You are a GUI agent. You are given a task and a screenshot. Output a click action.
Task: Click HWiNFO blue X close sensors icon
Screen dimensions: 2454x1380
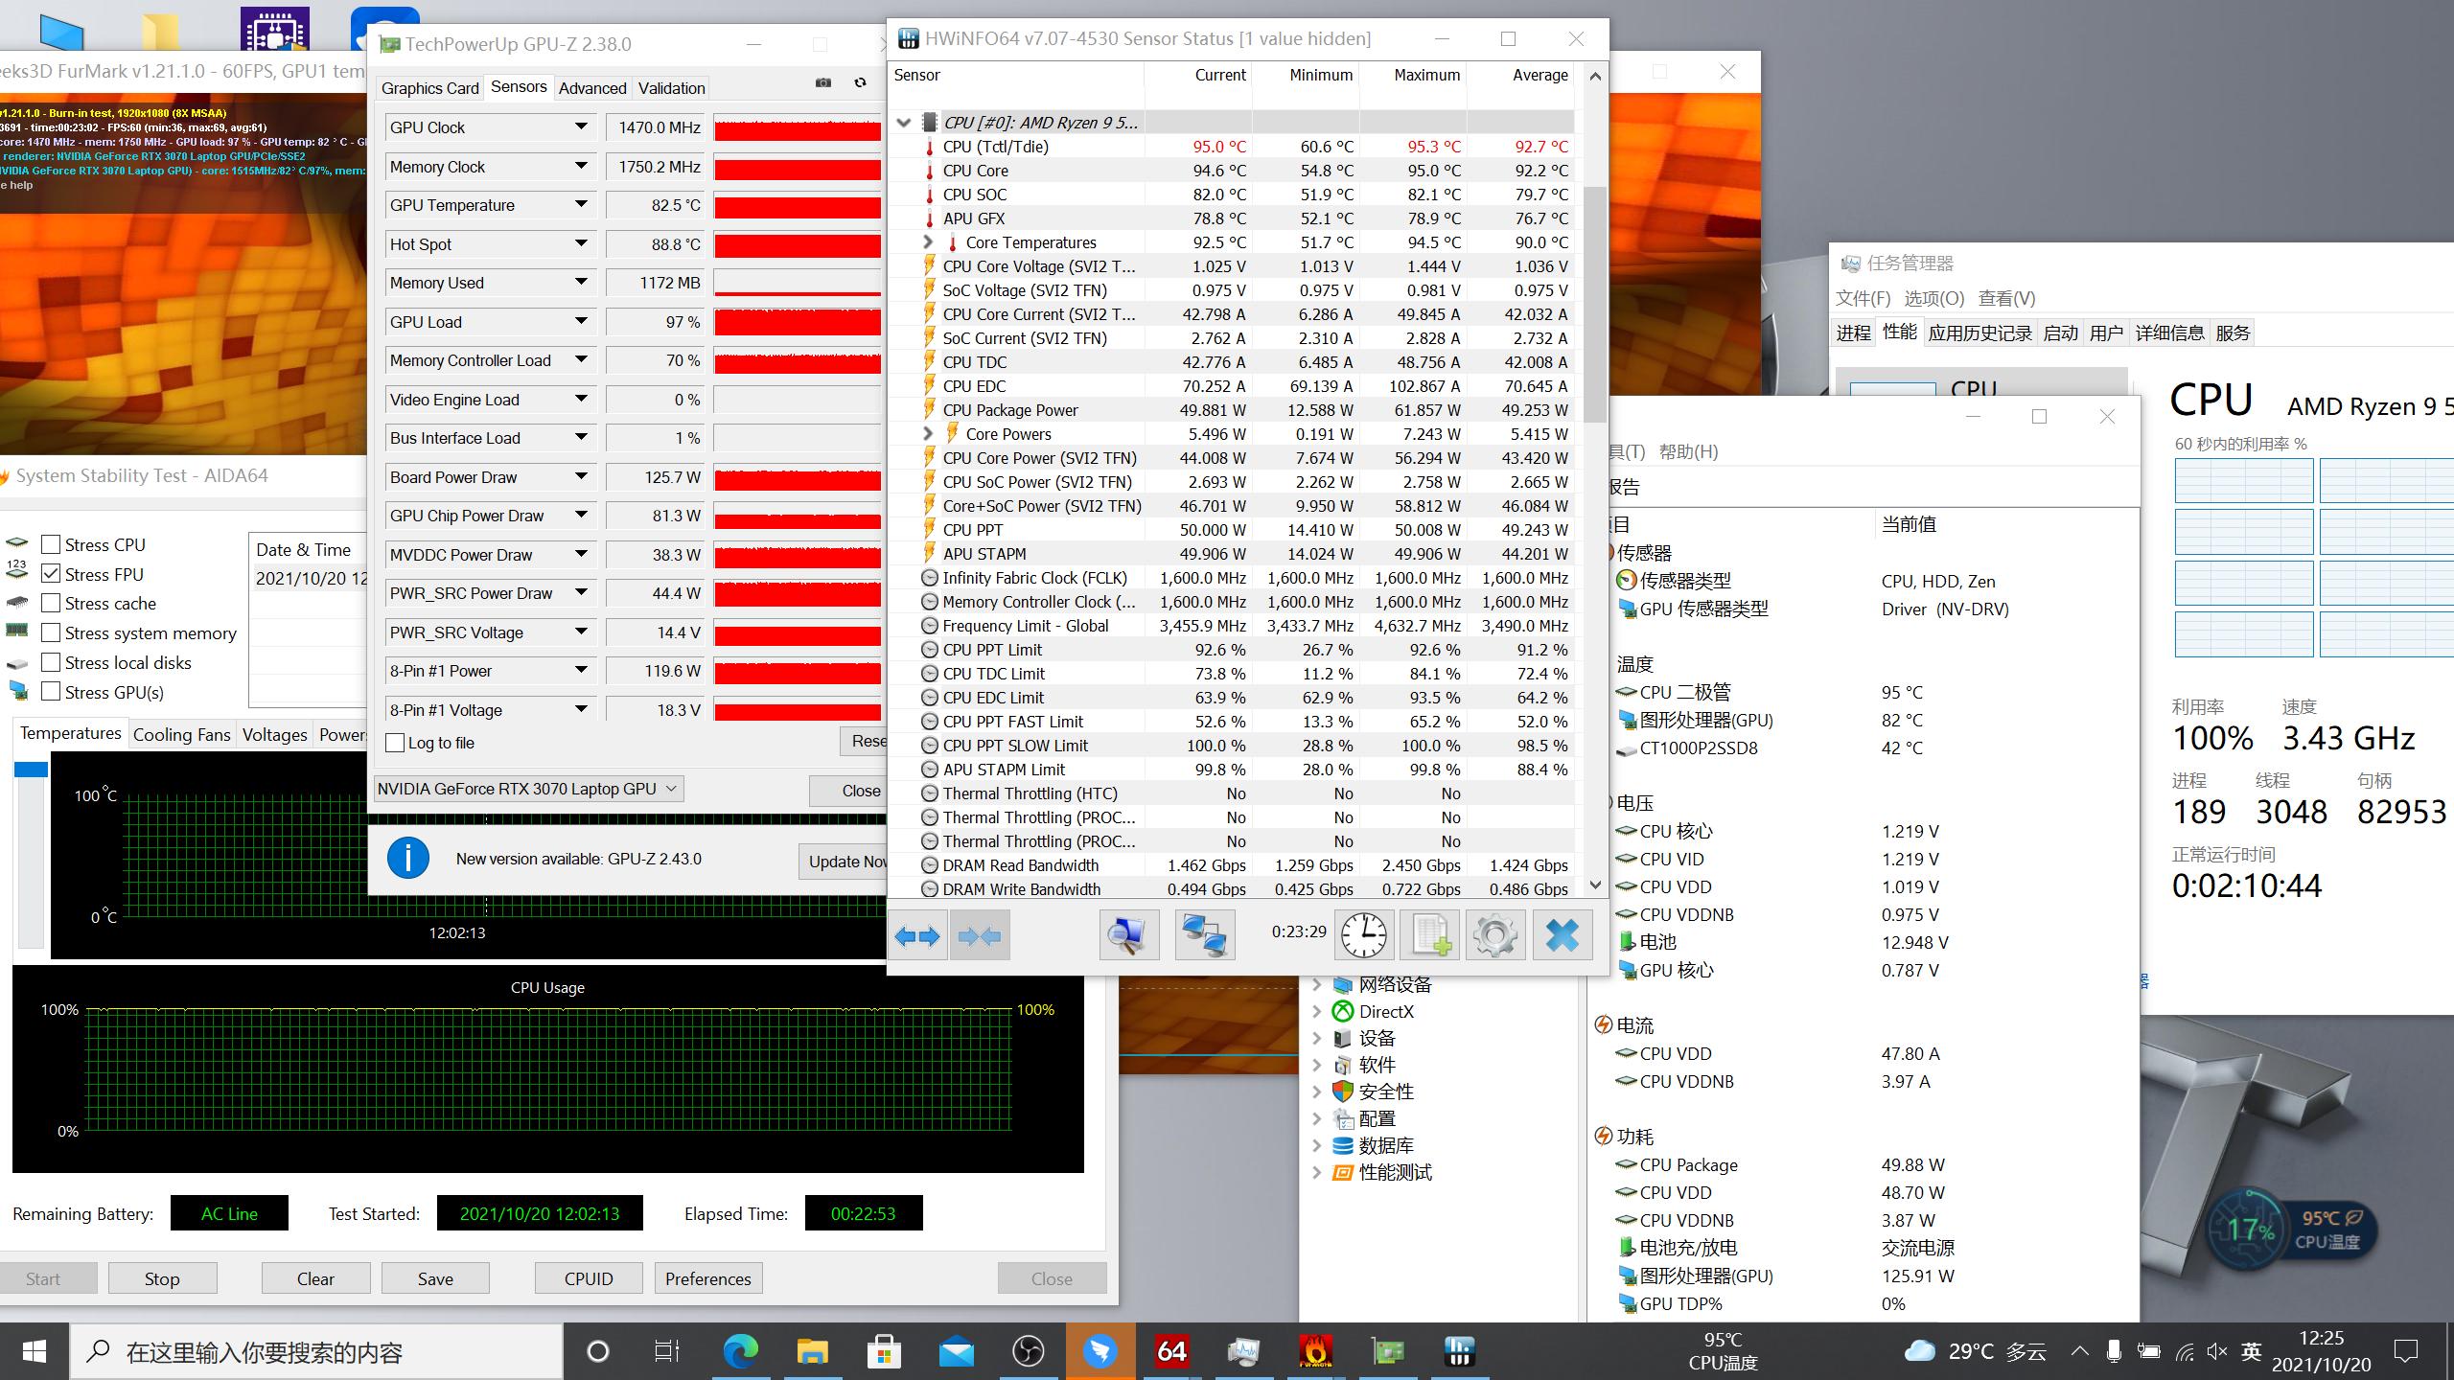tap(1562, 934)
